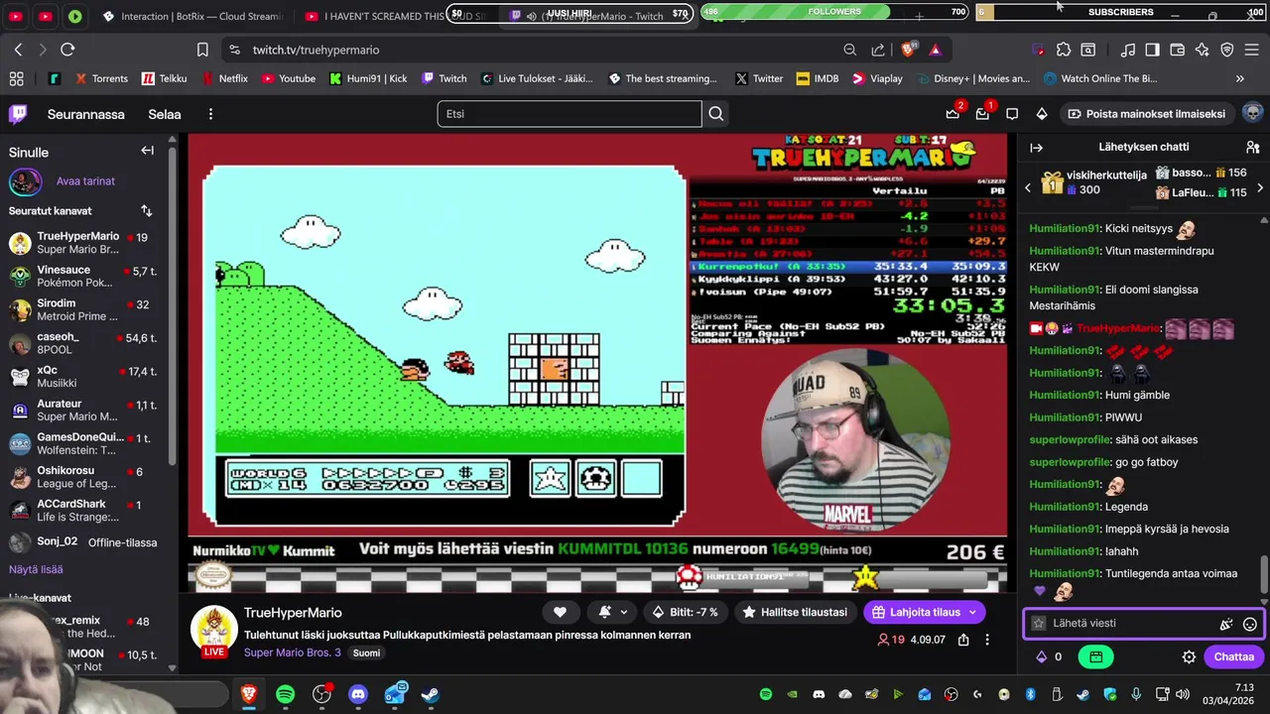Open the Twitch notifications inbox icon

(x=982, y=114)
